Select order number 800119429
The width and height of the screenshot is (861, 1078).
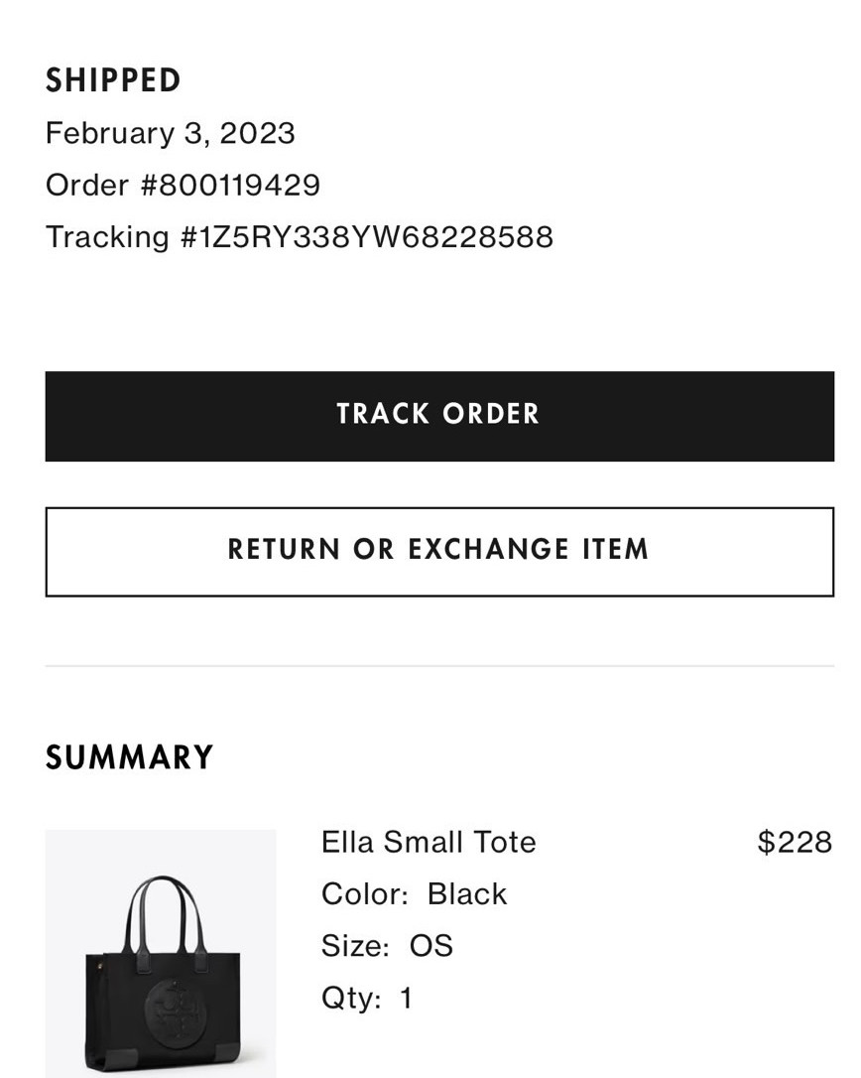[x=230, y=185]
